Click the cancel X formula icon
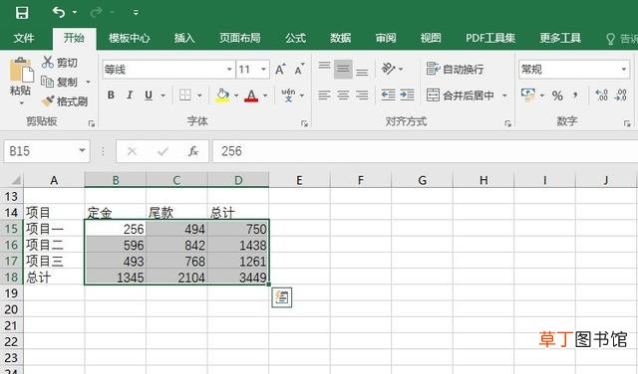 (x=132, y=151)
